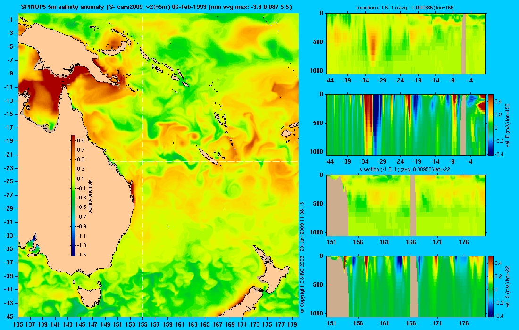The height and width of the screenshot is (330, 519).
Task: Click the vel. E (m/s) lon=155 color bar
Action: 491,124
